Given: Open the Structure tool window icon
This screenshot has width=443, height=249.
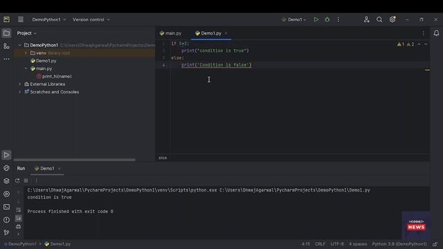Looking at the screenshot, I should (x=6, y=46).
